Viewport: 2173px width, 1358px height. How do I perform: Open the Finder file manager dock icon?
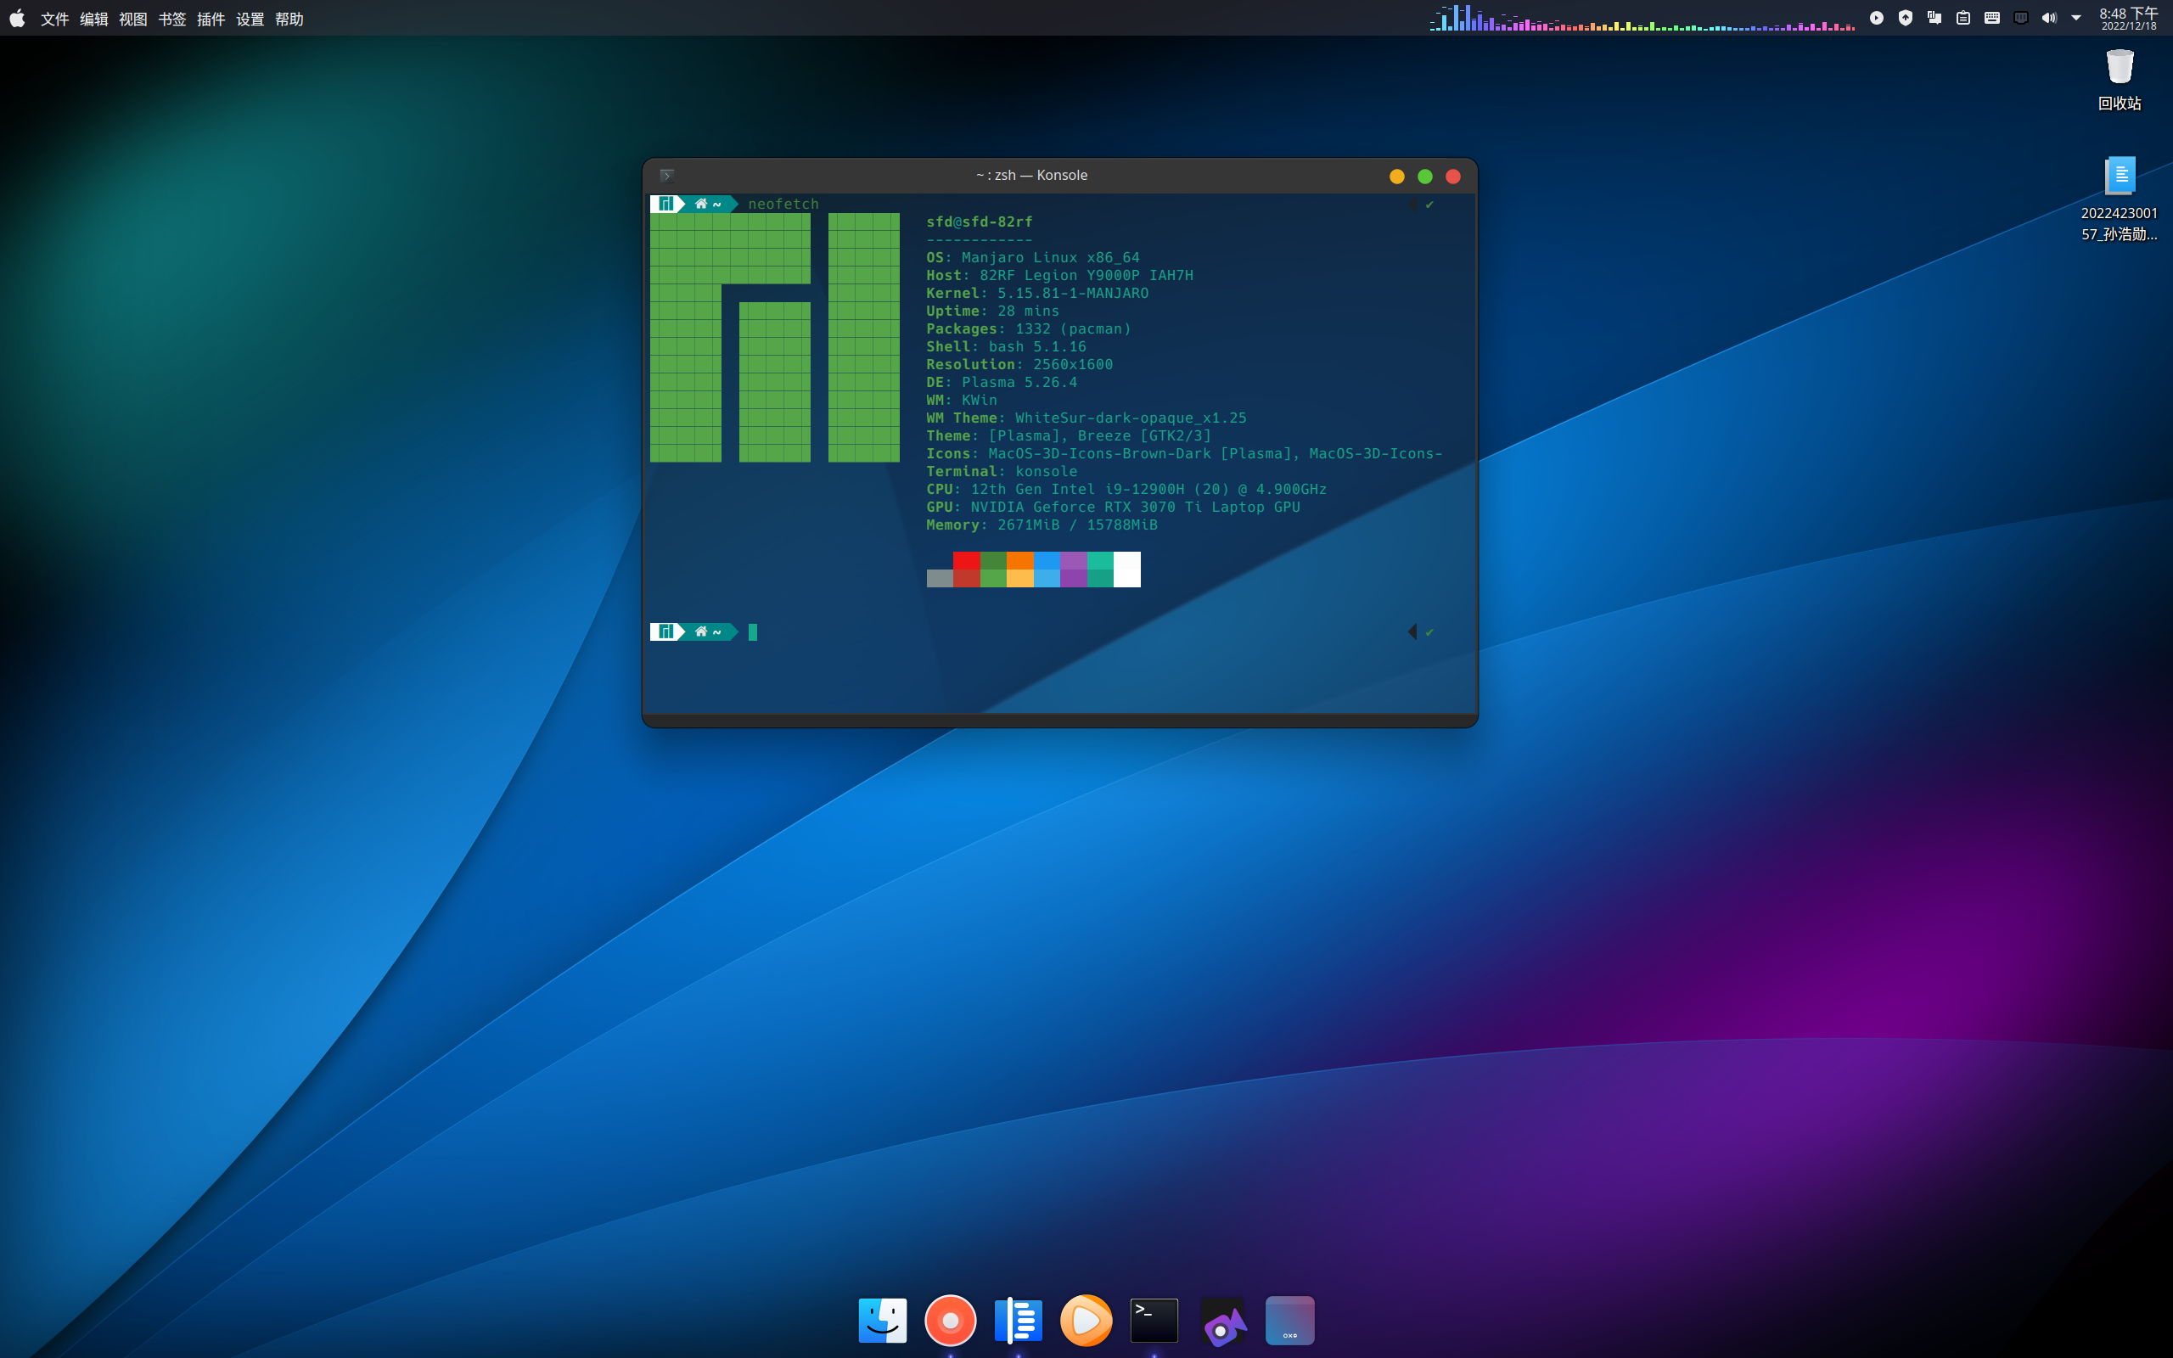click(x=883, y=1321)
